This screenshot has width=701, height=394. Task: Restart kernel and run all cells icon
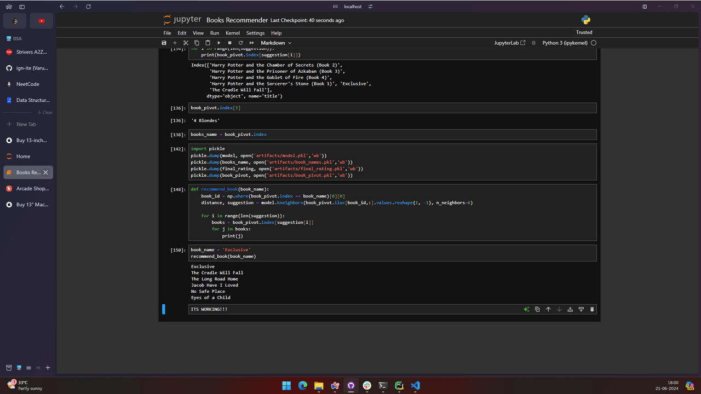point(252,43)
